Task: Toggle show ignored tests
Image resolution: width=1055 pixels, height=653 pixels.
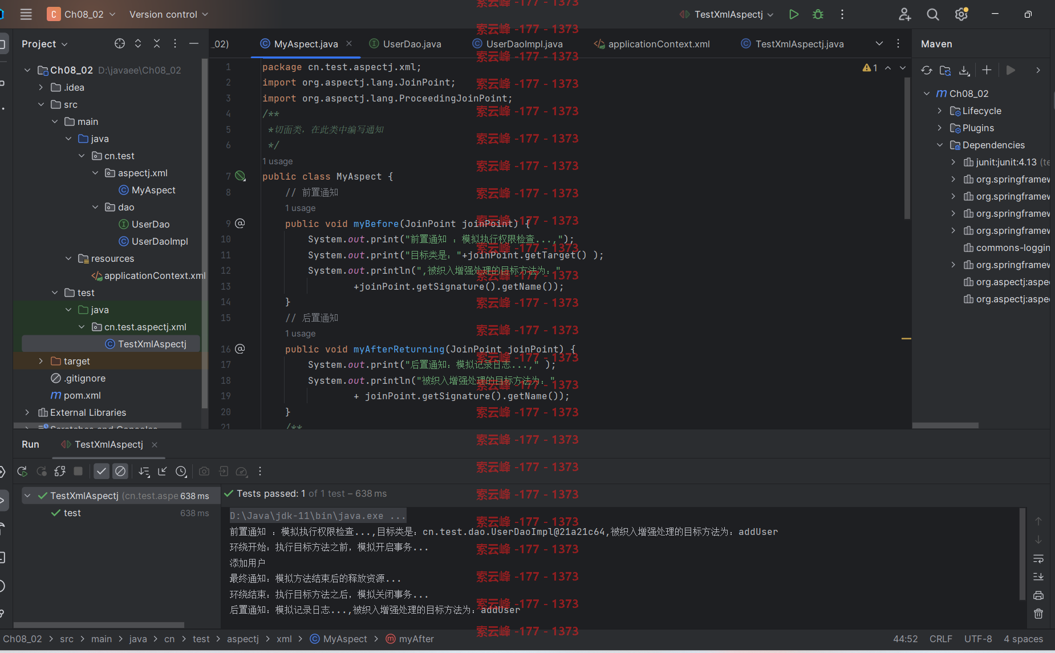Action: pyautogui.click(x=120, y=471)
